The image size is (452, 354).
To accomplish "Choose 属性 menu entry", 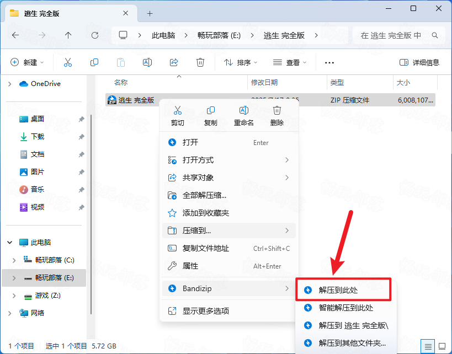I will (229, 266).
